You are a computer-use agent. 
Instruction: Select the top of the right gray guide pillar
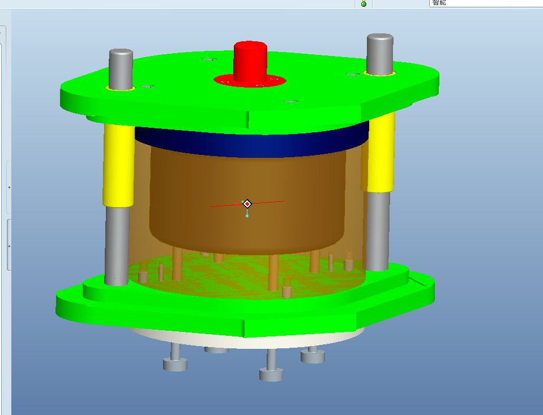380,54
